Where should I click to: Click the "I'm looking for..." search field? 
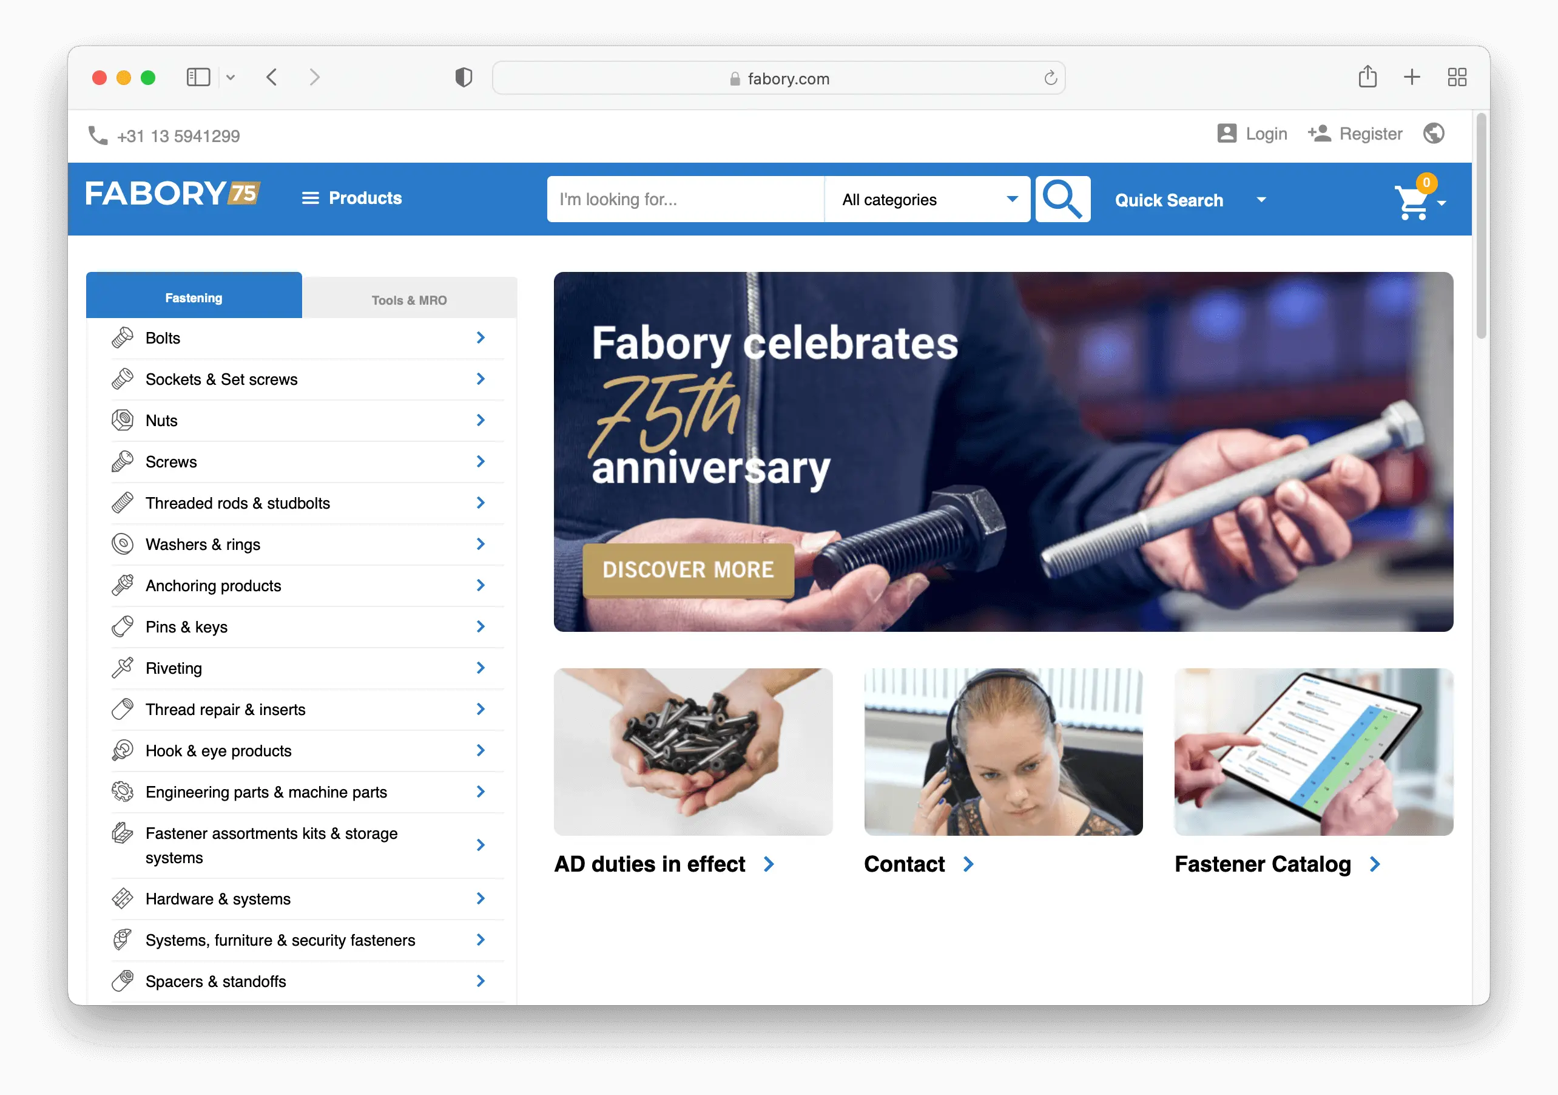click(685, 200)
